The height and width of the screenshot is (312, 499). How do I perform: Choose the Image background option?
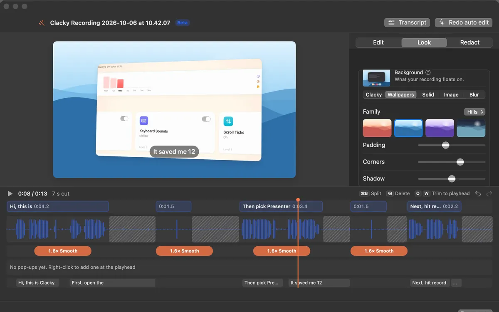tap(451, 94)
